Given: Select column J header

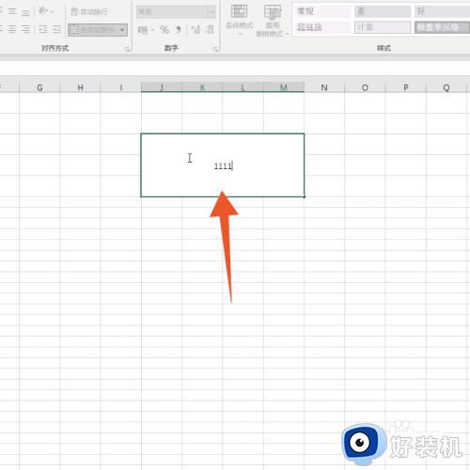Looking at the screenshot, I should point(162,87).
